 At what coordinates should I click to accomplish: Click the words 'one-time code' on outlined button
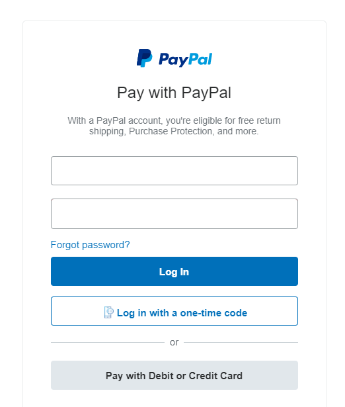click(x=213, y=313)
